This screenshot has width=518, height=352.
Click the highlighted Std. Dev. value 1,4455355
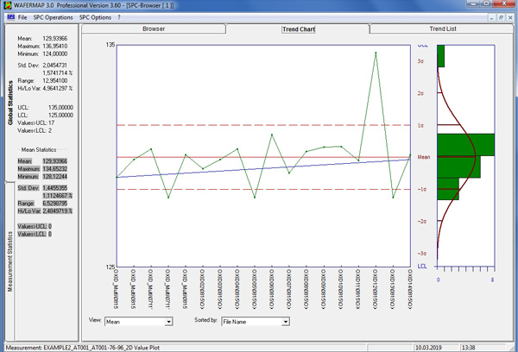point(55,188)
